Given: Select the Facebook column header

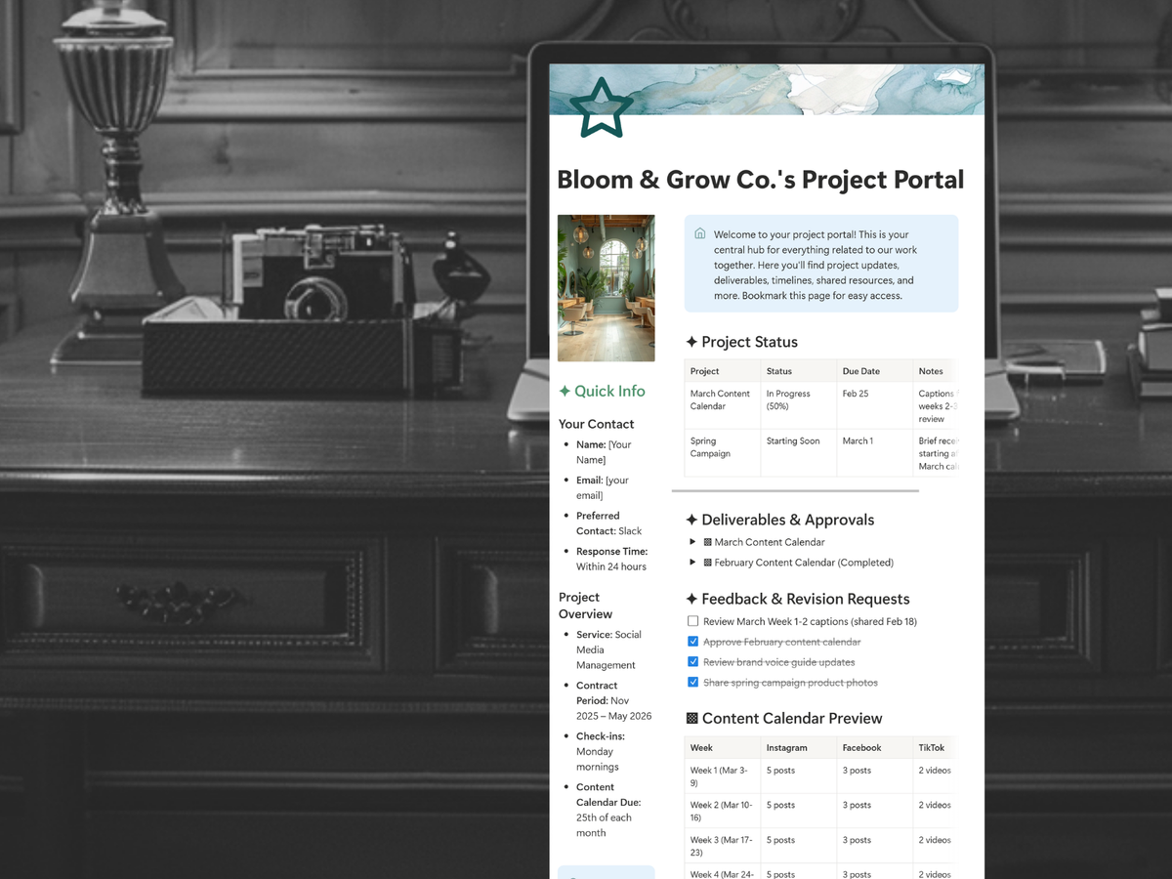Looking at the screenshot, I should [x=874, y=748].
